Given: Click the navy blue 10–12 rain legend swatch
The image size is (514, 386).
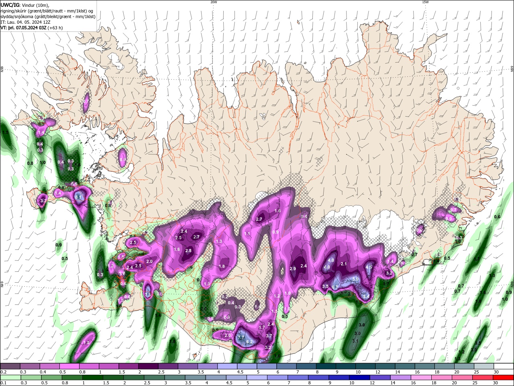Looking at the screenshot, I should tap(360, 378).
